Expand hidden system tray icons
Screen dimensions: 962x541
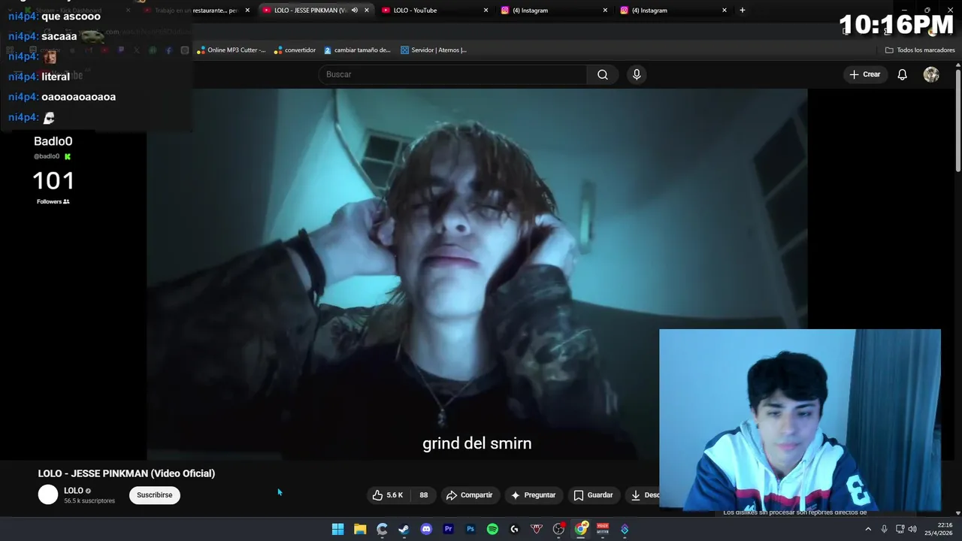tap(868, 529)
